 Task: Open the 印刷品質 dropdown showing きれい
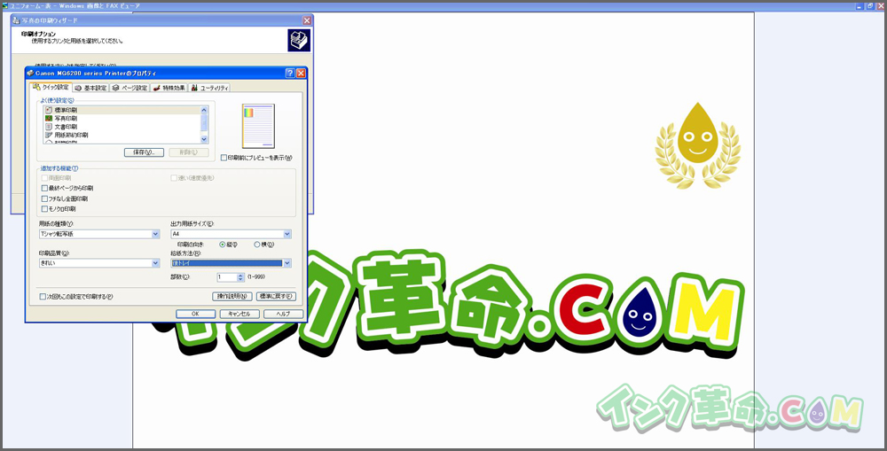coord(99,263)
